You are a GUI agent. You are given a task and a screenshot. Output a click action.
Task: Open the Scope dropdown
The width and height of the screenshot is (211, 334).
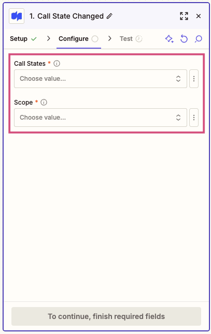pos(101,118)
